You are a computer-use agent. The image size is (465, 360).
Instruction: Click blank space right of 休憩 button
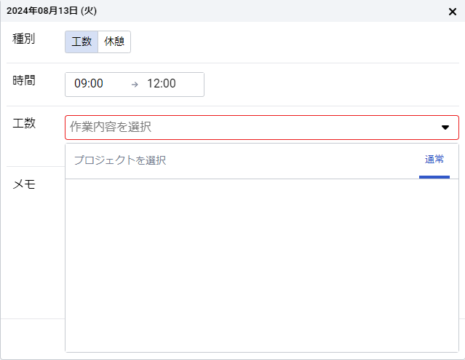293,42
